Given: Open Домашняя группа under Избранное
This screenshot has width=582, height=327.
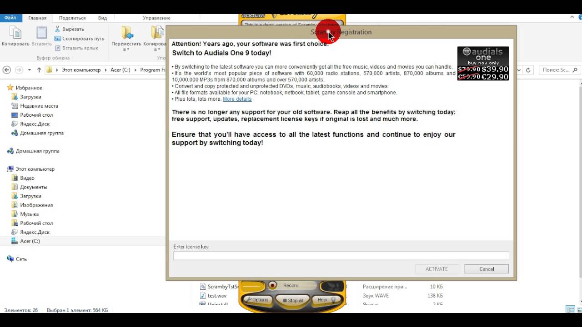Looking at the screenshot, I should (42, 133).
